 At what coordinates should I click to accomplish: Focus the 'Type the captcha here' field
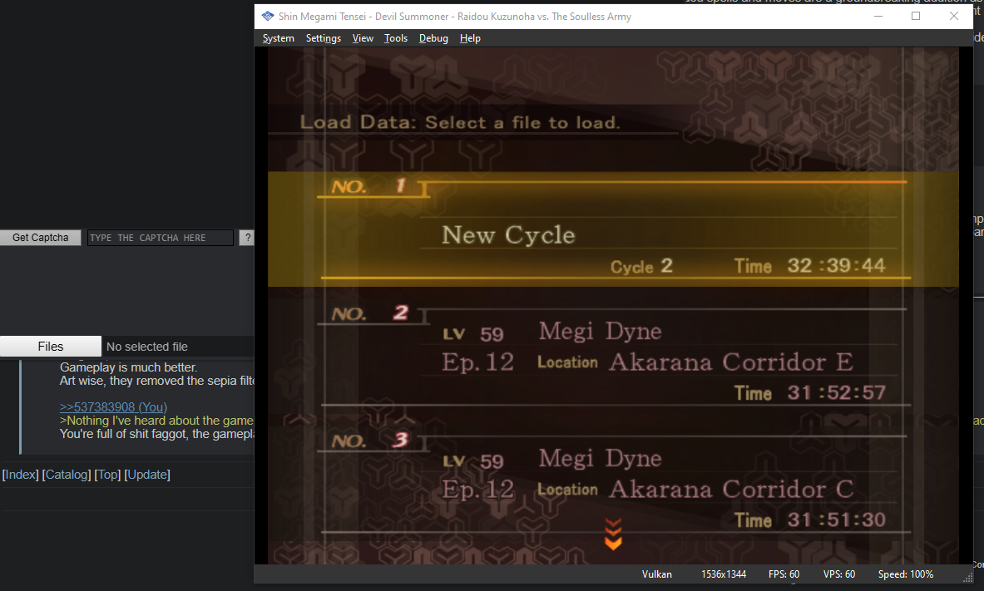click(x=160, y=238)
